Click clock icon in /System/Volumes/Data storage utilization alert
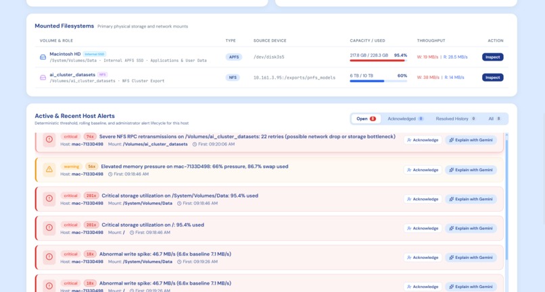The height and width of the screenshot is (292, 545). (179, 203)
